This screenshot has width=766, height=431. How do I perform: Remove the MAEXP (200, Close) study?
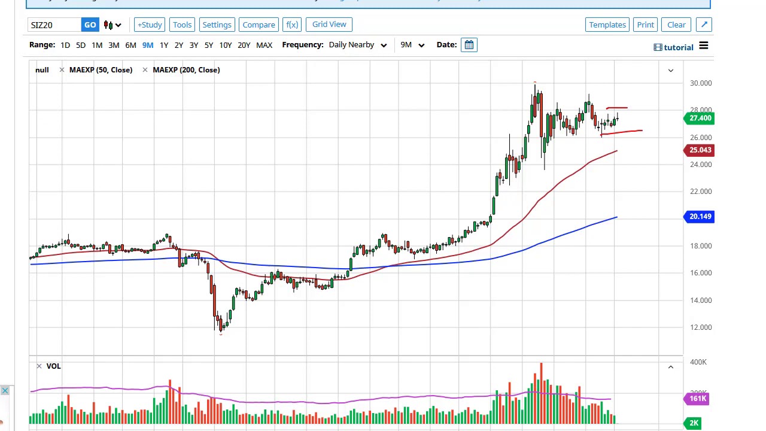145,70
